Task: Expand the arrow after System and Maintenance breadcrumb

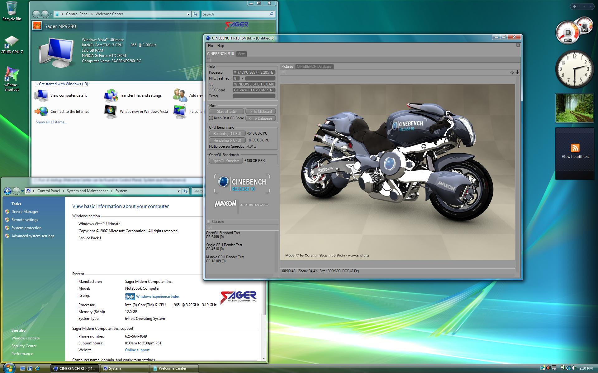Action: point(112,191)
